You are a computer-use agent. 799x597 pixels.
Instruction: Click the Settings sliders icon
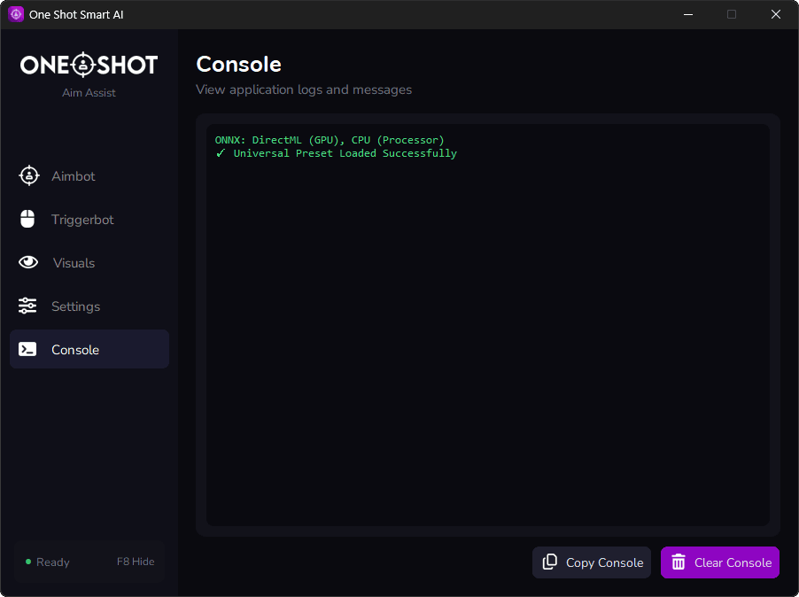click(28, 306)
